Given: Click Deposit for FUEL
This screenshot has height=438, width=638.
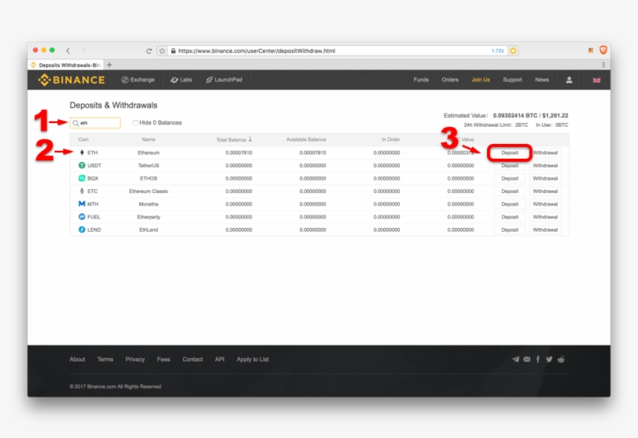Looking at the screenshot, I should [510, 217].
